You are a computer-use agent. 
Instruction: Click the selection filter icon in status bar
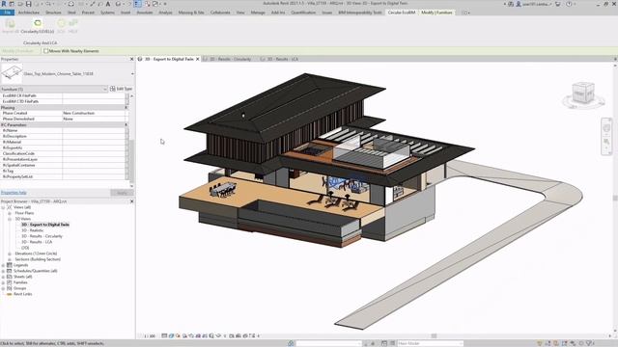click(590, 343)
